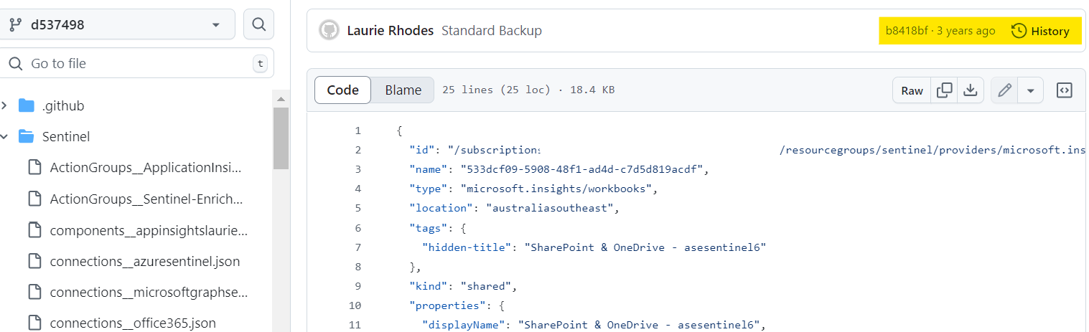Edit this file pencil icon
Image resolution: width=1089 pixels, height=332 pixels.
tap(1004, 90)
